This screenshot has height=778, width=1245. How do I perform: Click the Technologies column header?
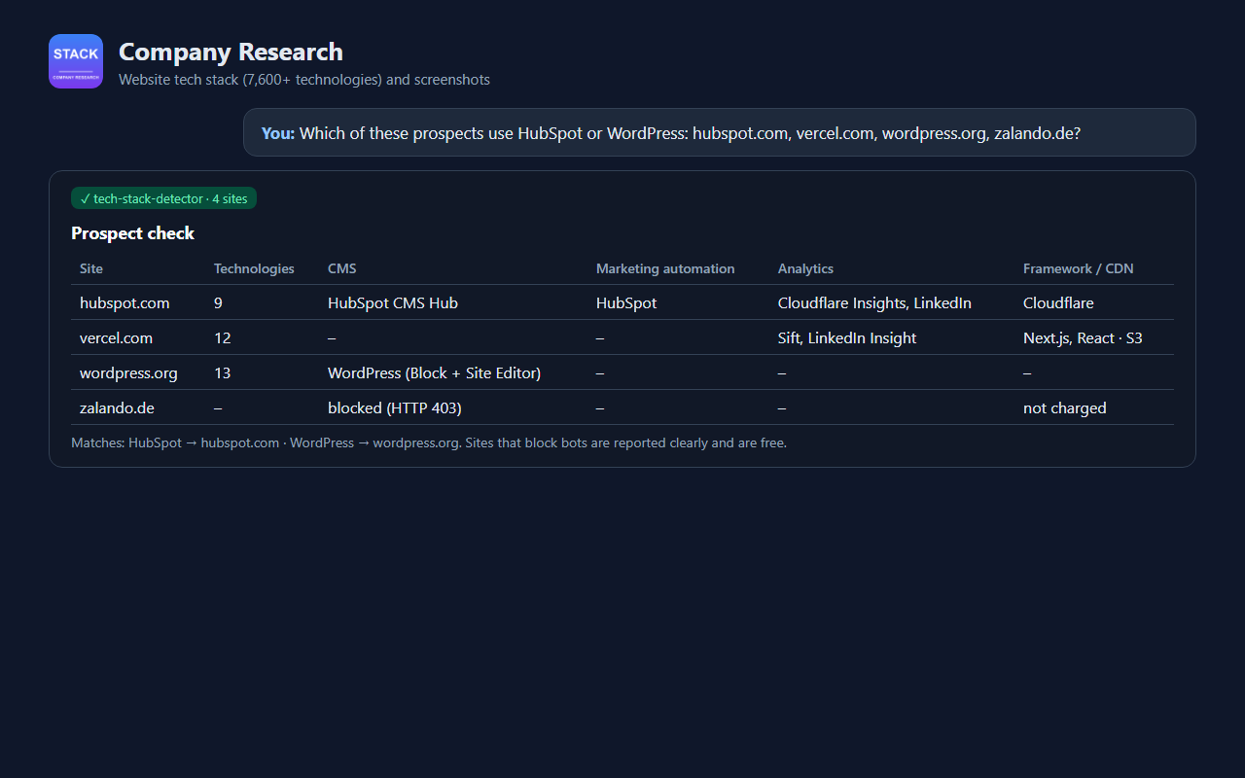coord(254,268)
